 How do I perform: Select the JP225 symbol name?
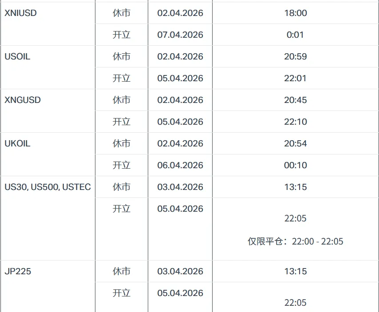(x=18, y=271)
